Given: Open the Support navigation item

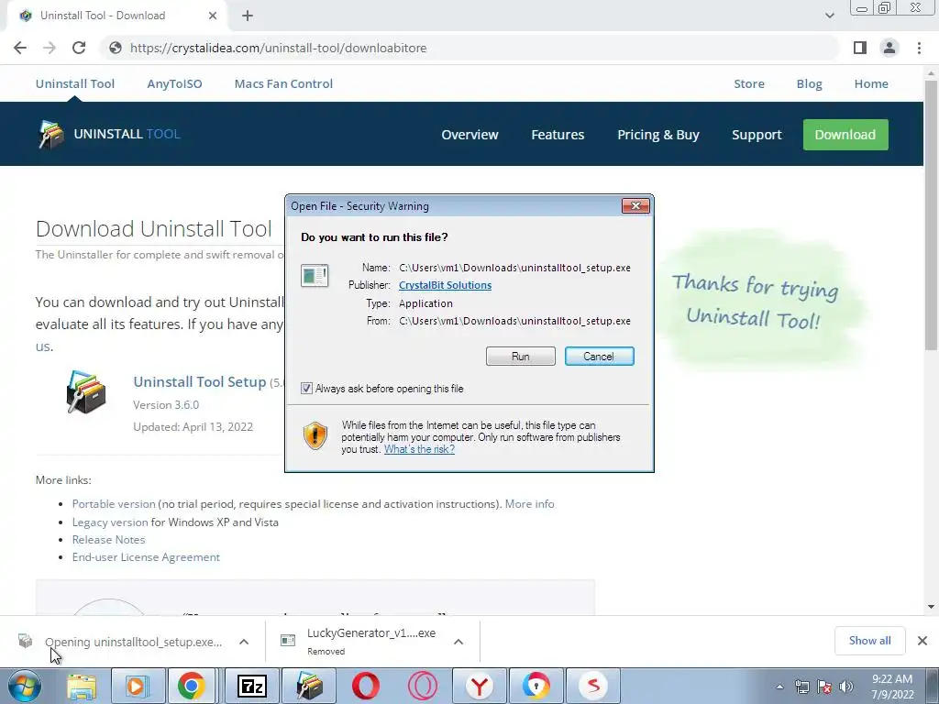Looking at the screenshot, I should point(757,135).
